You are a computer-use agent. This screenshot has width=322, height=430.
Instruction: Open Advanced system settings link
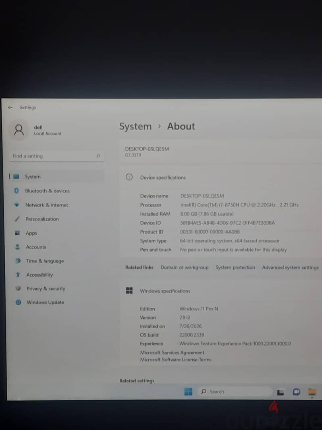[x=290, y=267]
